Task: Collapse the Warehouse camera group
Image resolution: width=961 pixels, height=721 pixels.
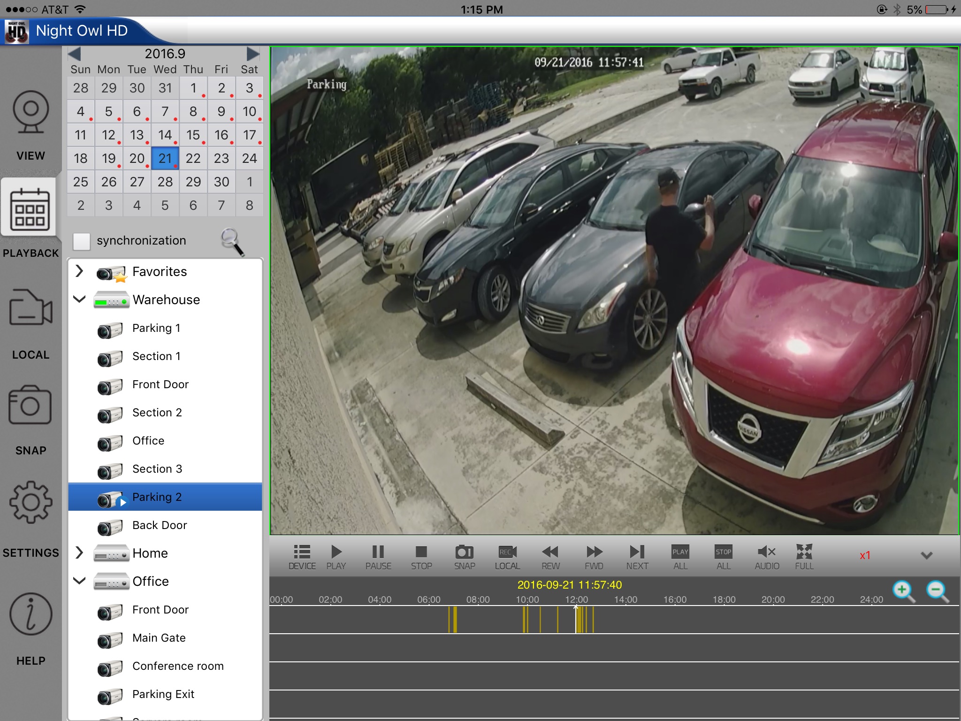Action: tap(80, 299)
